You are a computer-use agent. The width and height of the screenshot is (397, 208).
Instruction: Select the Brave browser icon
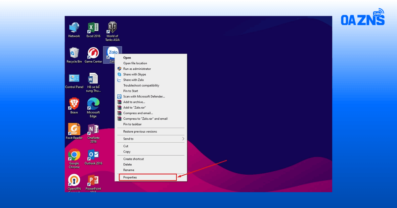tap(74, 106)
